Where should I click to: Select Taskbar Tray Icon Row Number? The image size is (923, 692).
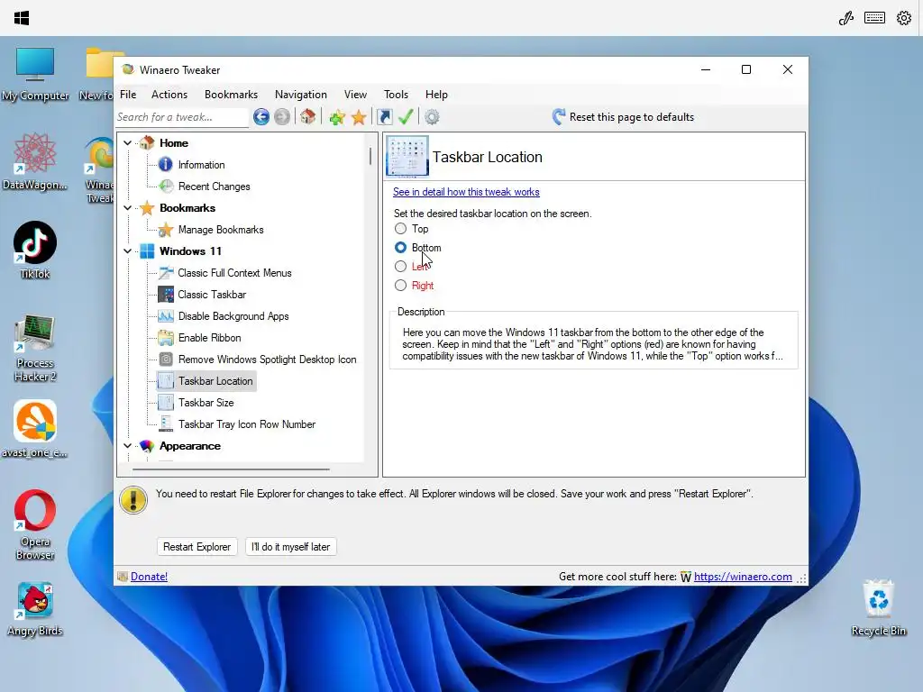247,424
